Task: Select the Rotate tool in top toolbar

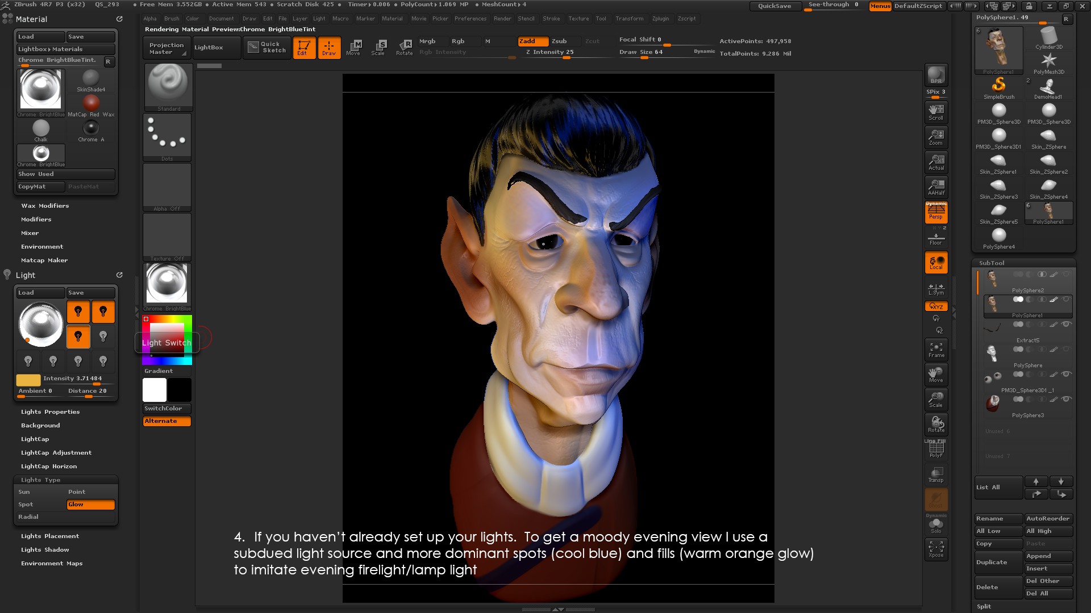Action: click(405, 47)
